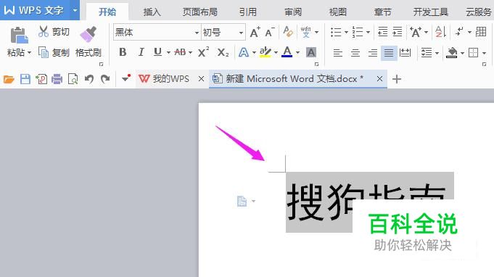Open highlight color dropdown arrow
The image size is (494, 277).
[276, 52]
